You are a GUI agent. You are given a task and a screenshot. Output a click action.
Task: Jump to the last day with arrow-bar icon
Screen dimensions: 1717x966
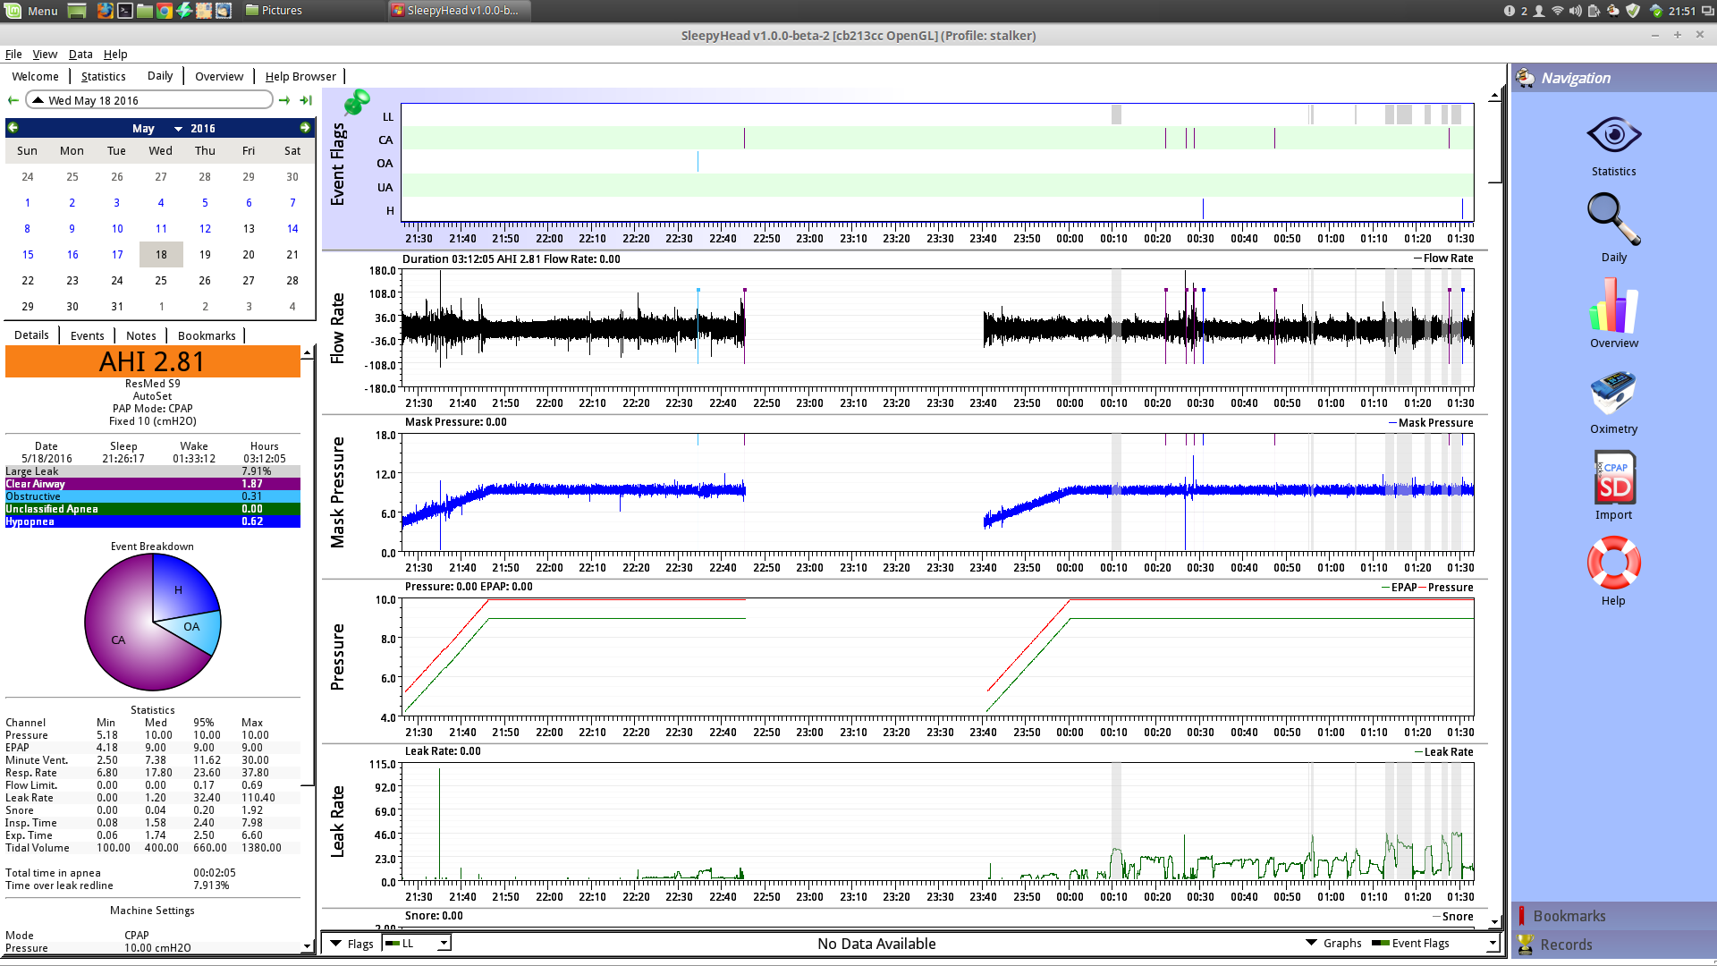(306, 100)
